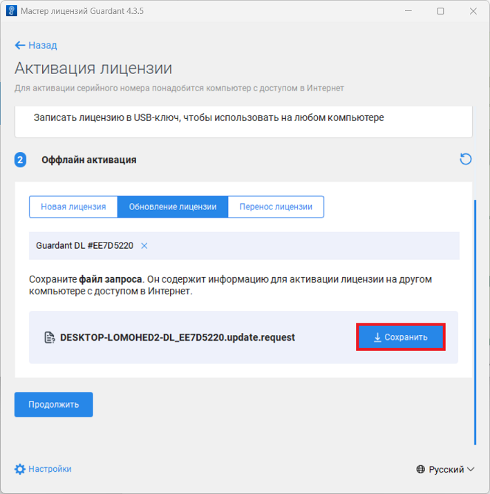The height and width of the screenshot is (494, 490).
Task: Remove the Guardant DL #EE7D5220 key selection
Action: [144, 245]
